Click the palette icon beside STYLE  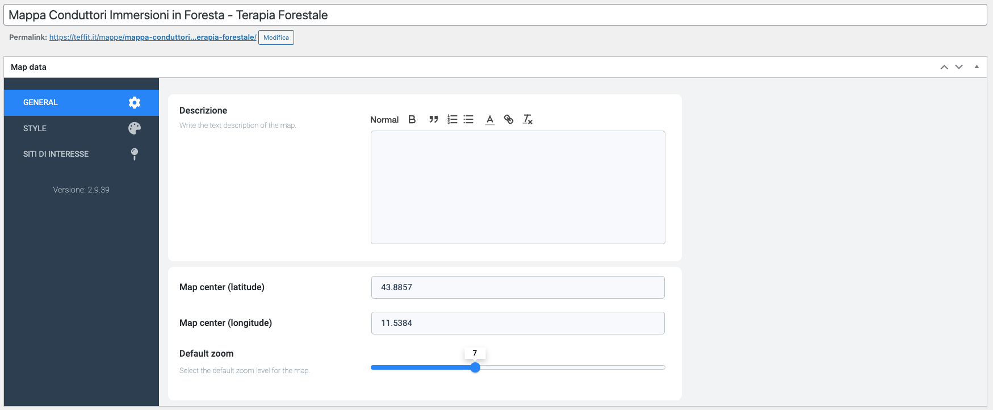tap(135, 128)
